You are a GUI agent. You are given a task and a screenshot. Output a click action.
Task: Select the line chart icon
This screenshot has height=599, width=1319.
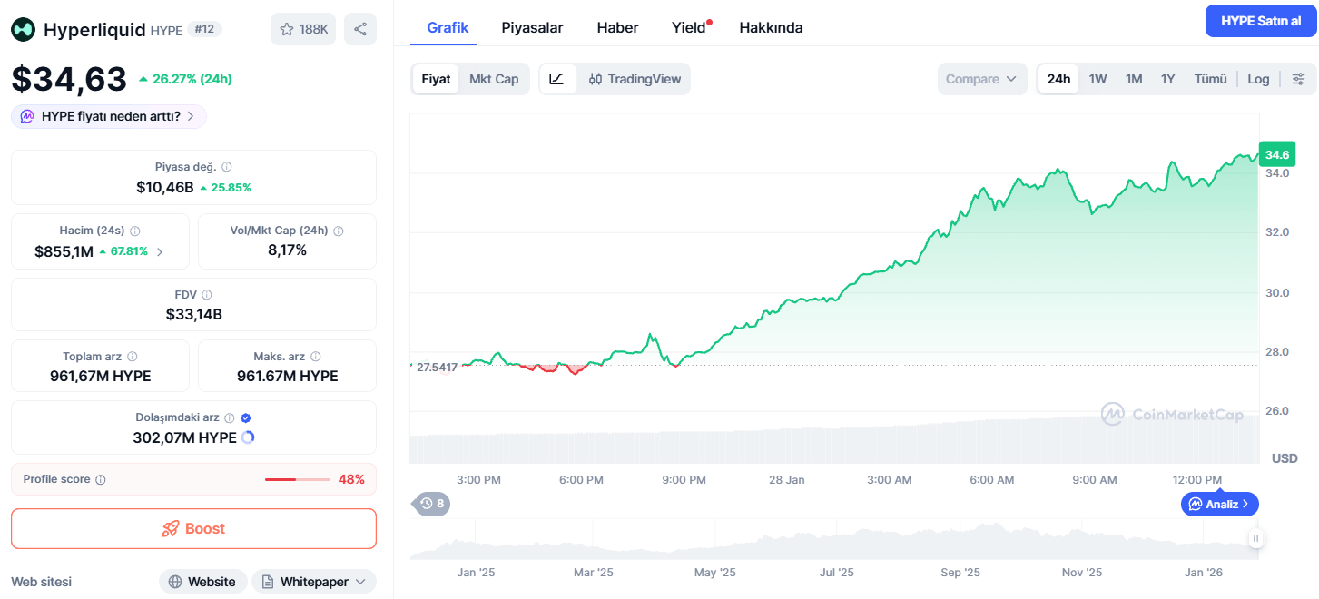[x=557, y=79]
